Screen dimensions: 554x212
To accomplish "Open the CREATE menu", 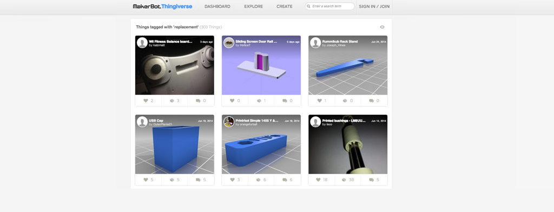I will [x=285, y=6].
